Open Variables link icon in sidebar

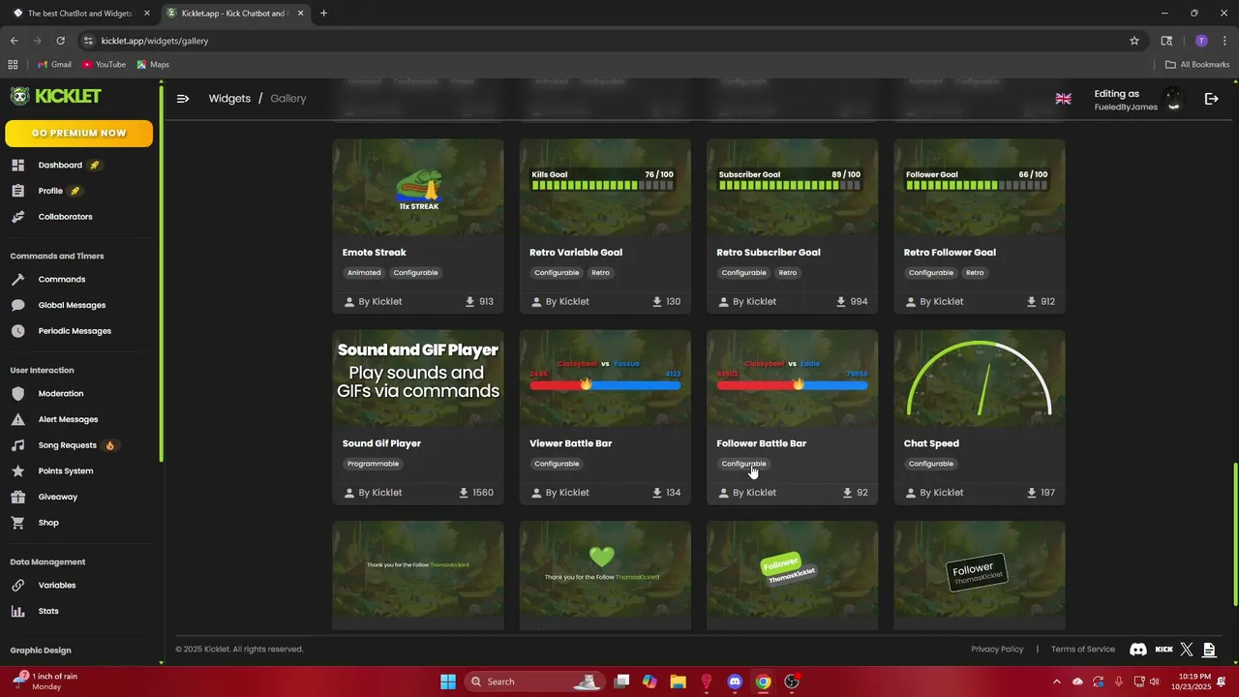17,586
